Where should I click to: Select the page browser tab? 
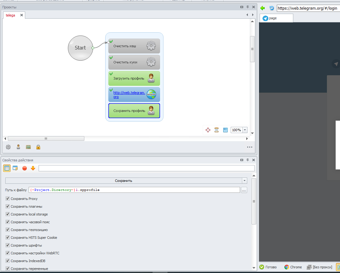(276, 18)
